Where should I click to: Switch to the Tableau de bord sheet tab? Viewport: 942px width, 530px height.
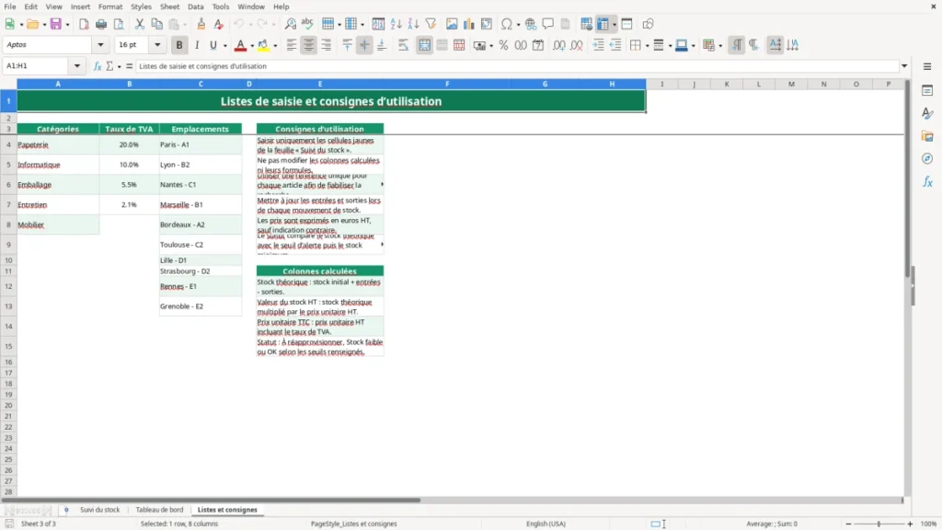(x=159, y=510)
